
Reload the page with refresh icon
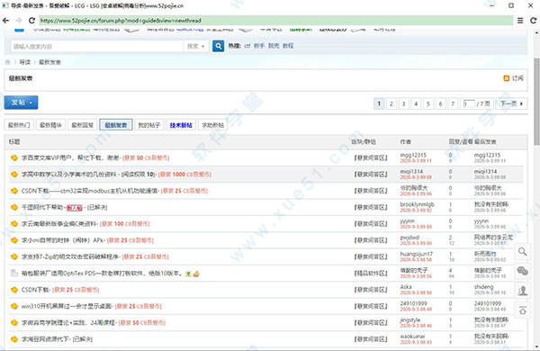tap(31, 21)
